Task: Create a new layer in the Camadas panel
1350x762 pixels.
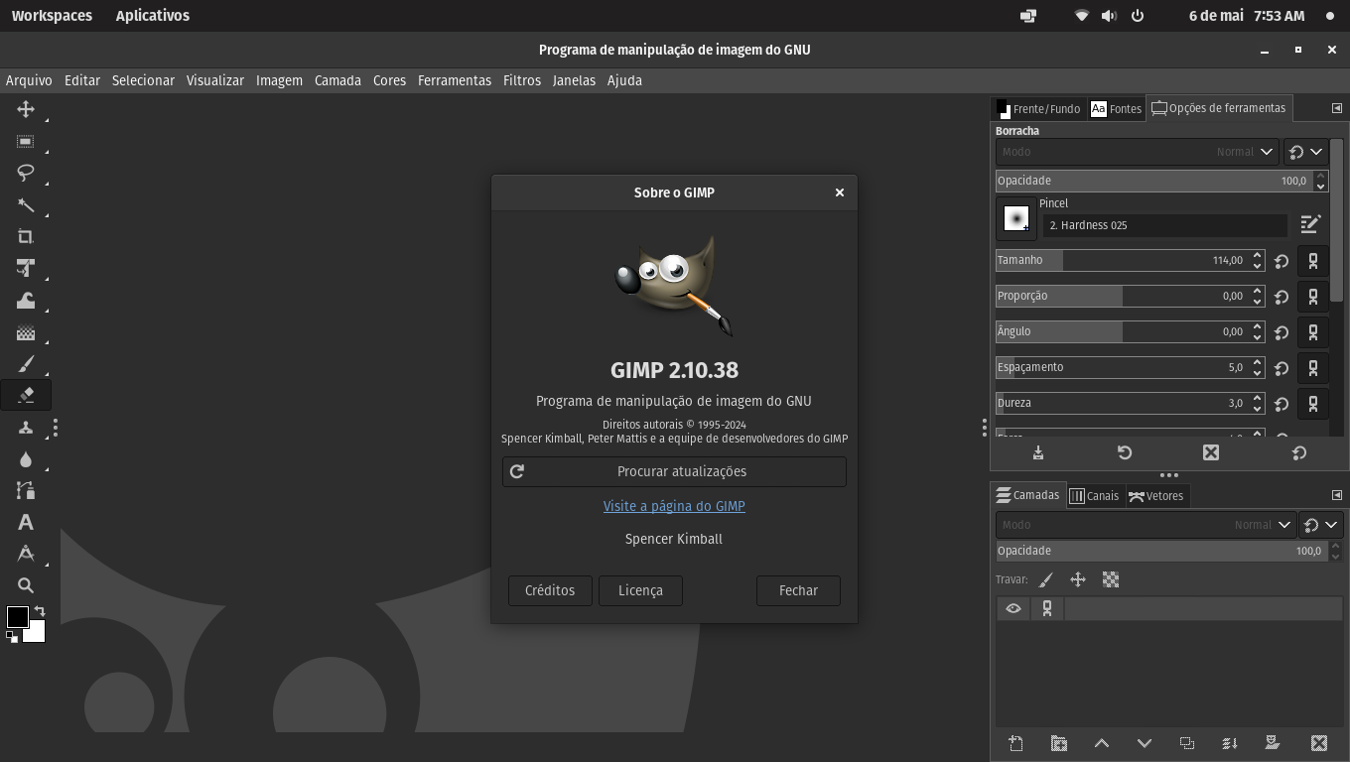Action: (1015, 742)
